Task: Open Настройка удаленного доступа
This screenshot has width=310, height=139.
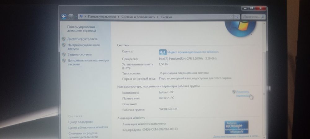Action: coord(84,47)
